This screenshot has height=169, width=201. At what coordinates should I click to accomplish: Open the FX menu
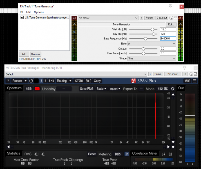point(21,12)
